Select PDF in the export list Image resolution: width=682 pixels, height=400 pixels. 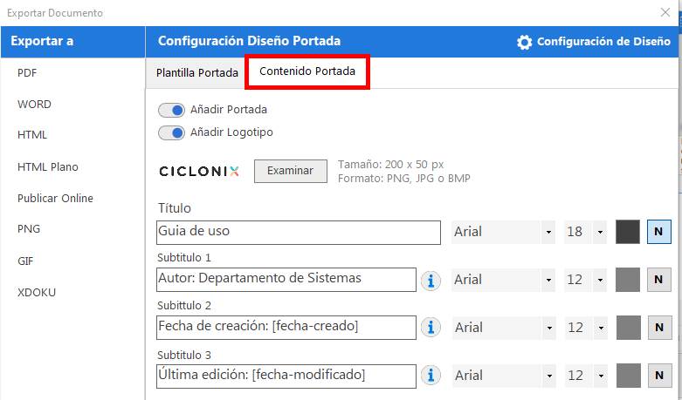pos(27,73)
